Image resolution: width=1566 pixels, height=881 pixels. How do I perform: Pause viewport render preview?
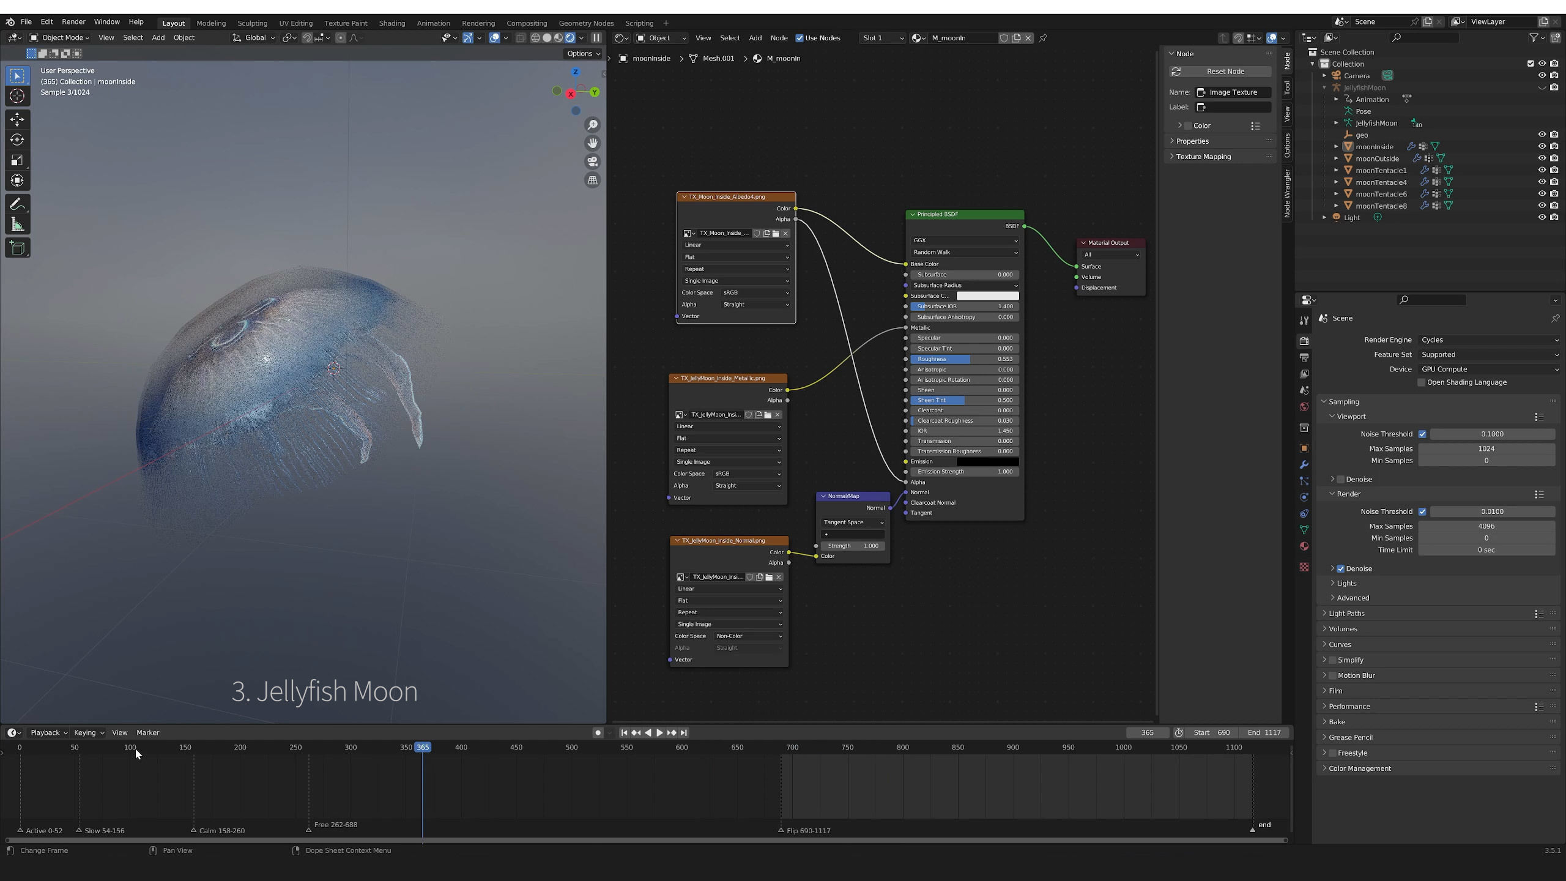(x=596, y=38)
